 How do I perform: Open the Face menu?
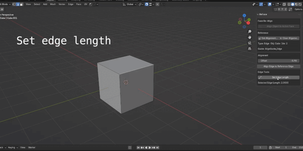[79, 4]
